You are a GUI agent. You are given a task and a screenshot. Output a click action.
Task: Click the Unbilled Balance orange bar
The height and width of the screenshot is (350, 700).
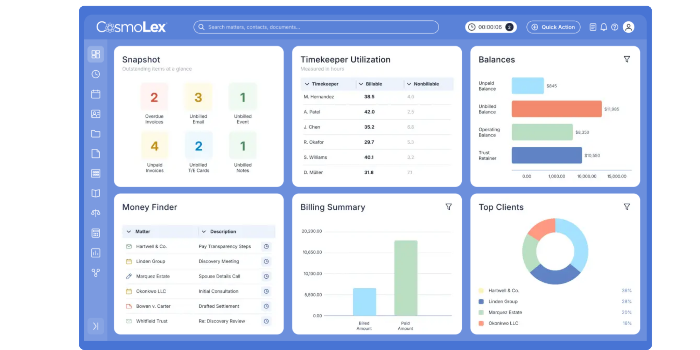click(x=556, y=109)
